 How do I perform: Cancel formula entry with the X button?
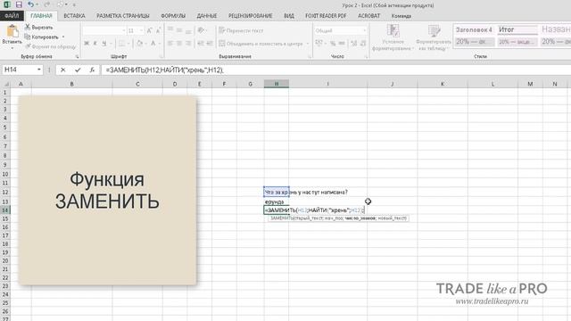[x=63, y=70]
